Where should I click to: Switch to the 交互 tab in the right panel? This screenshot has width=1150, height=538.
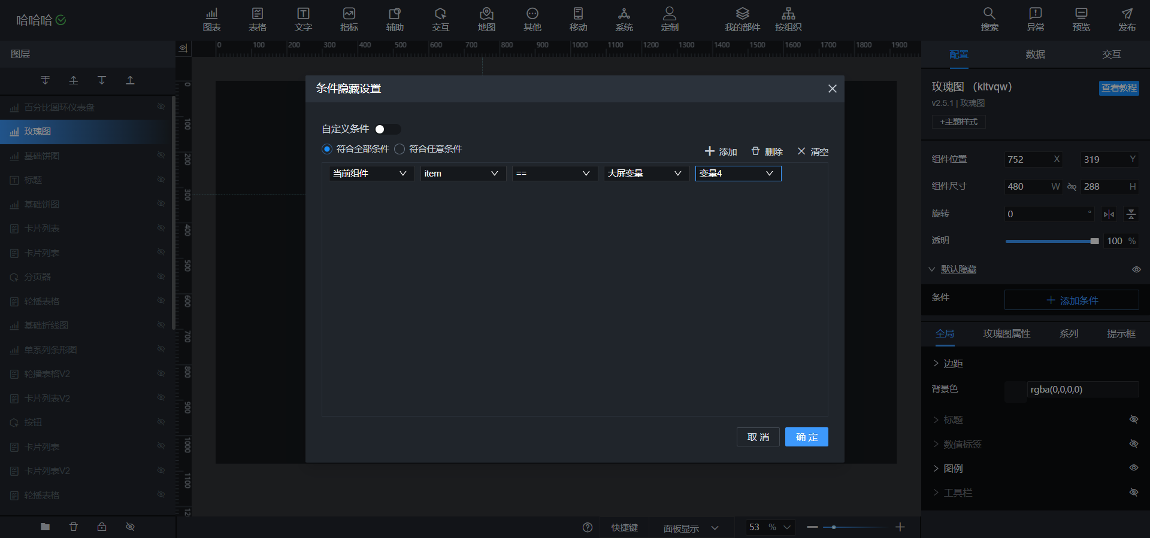[x=1112, y=54]
